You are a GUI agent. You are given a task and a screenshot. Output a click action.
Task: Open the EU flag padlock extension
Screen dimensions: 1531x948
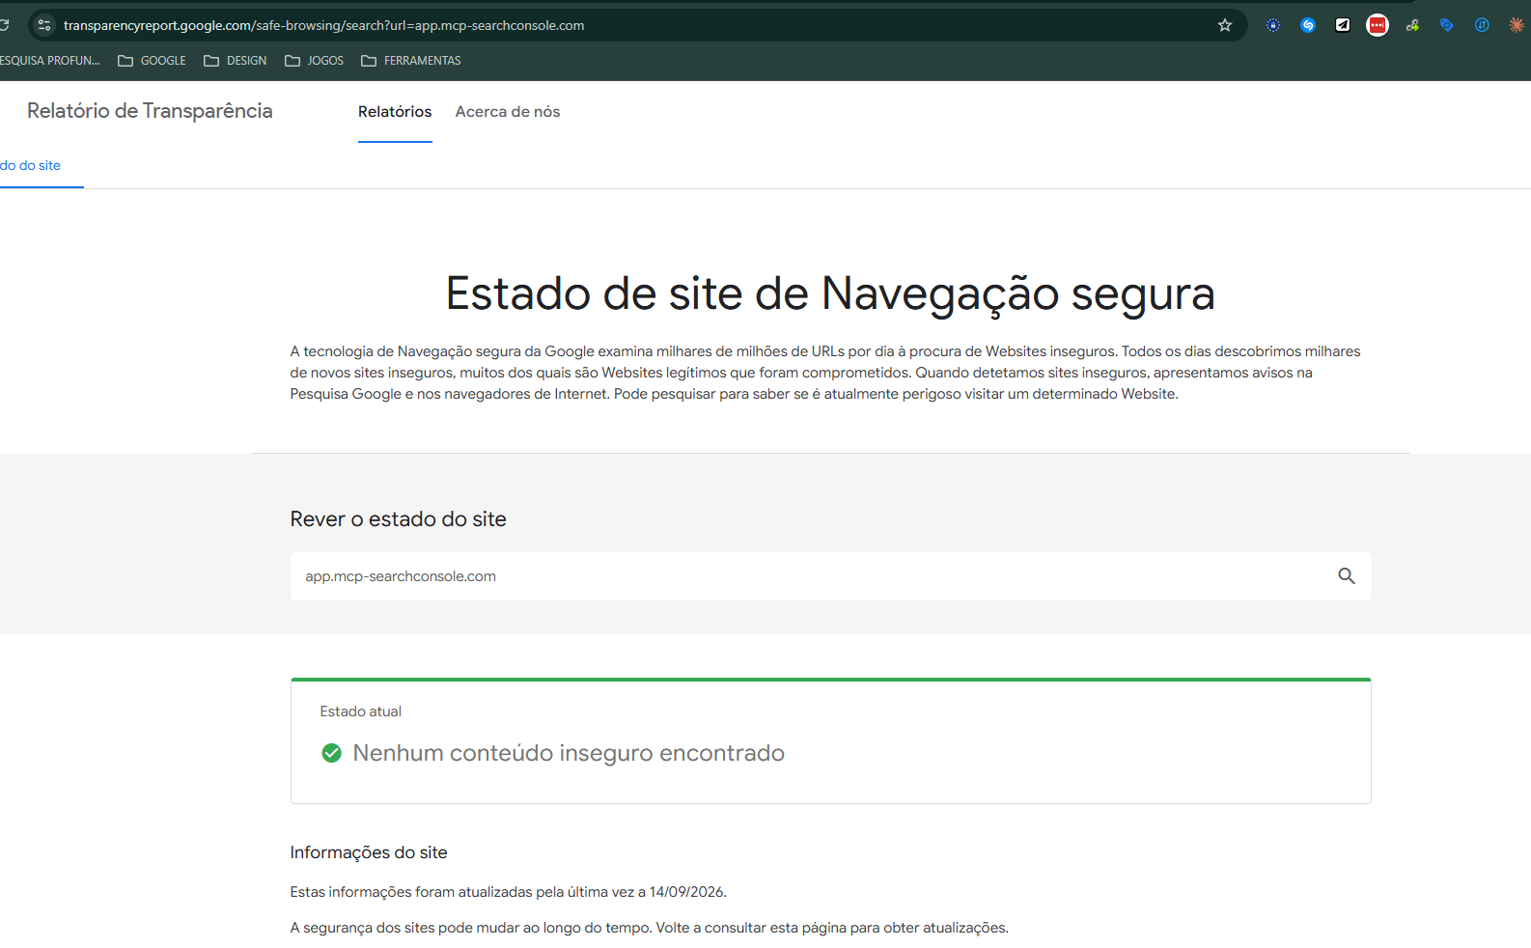[x=1273, y=25]
